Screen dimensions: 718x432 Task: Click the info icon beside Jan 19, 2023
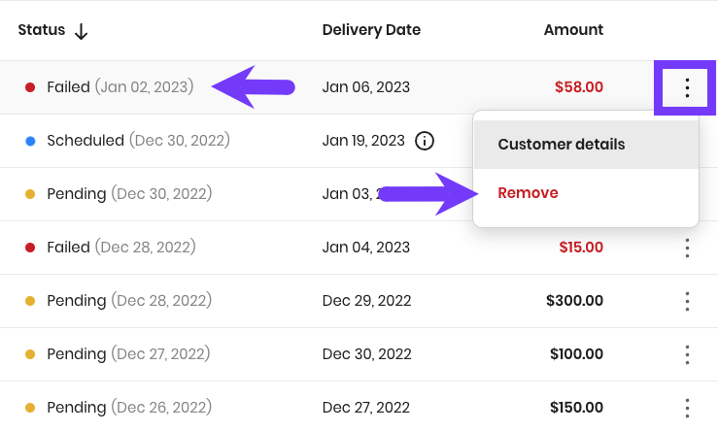(424, 141)
